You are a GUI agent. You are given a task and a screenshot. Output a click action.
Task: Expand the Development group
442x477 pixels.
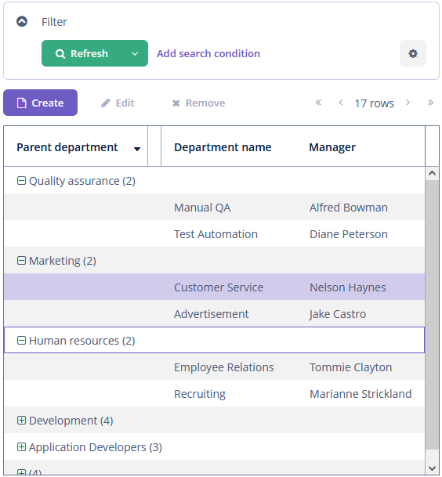21,421
